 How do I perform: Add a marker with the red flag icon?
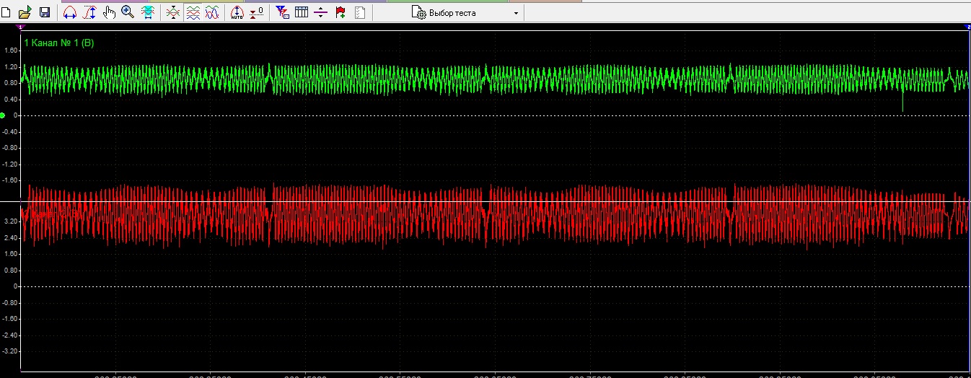[340, 12]
